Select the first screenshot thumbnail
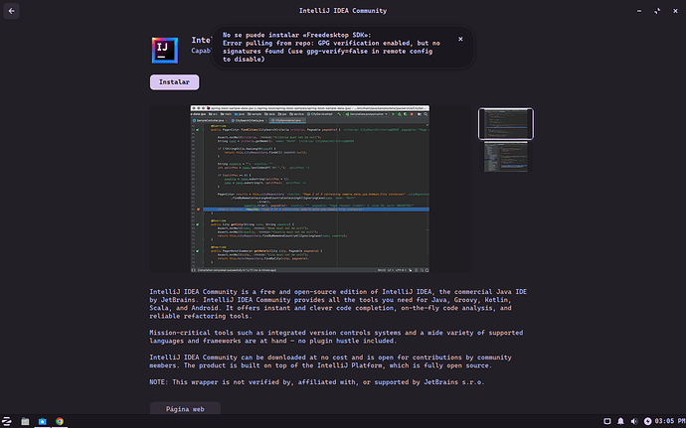686x428 pixels. [506, 124]
